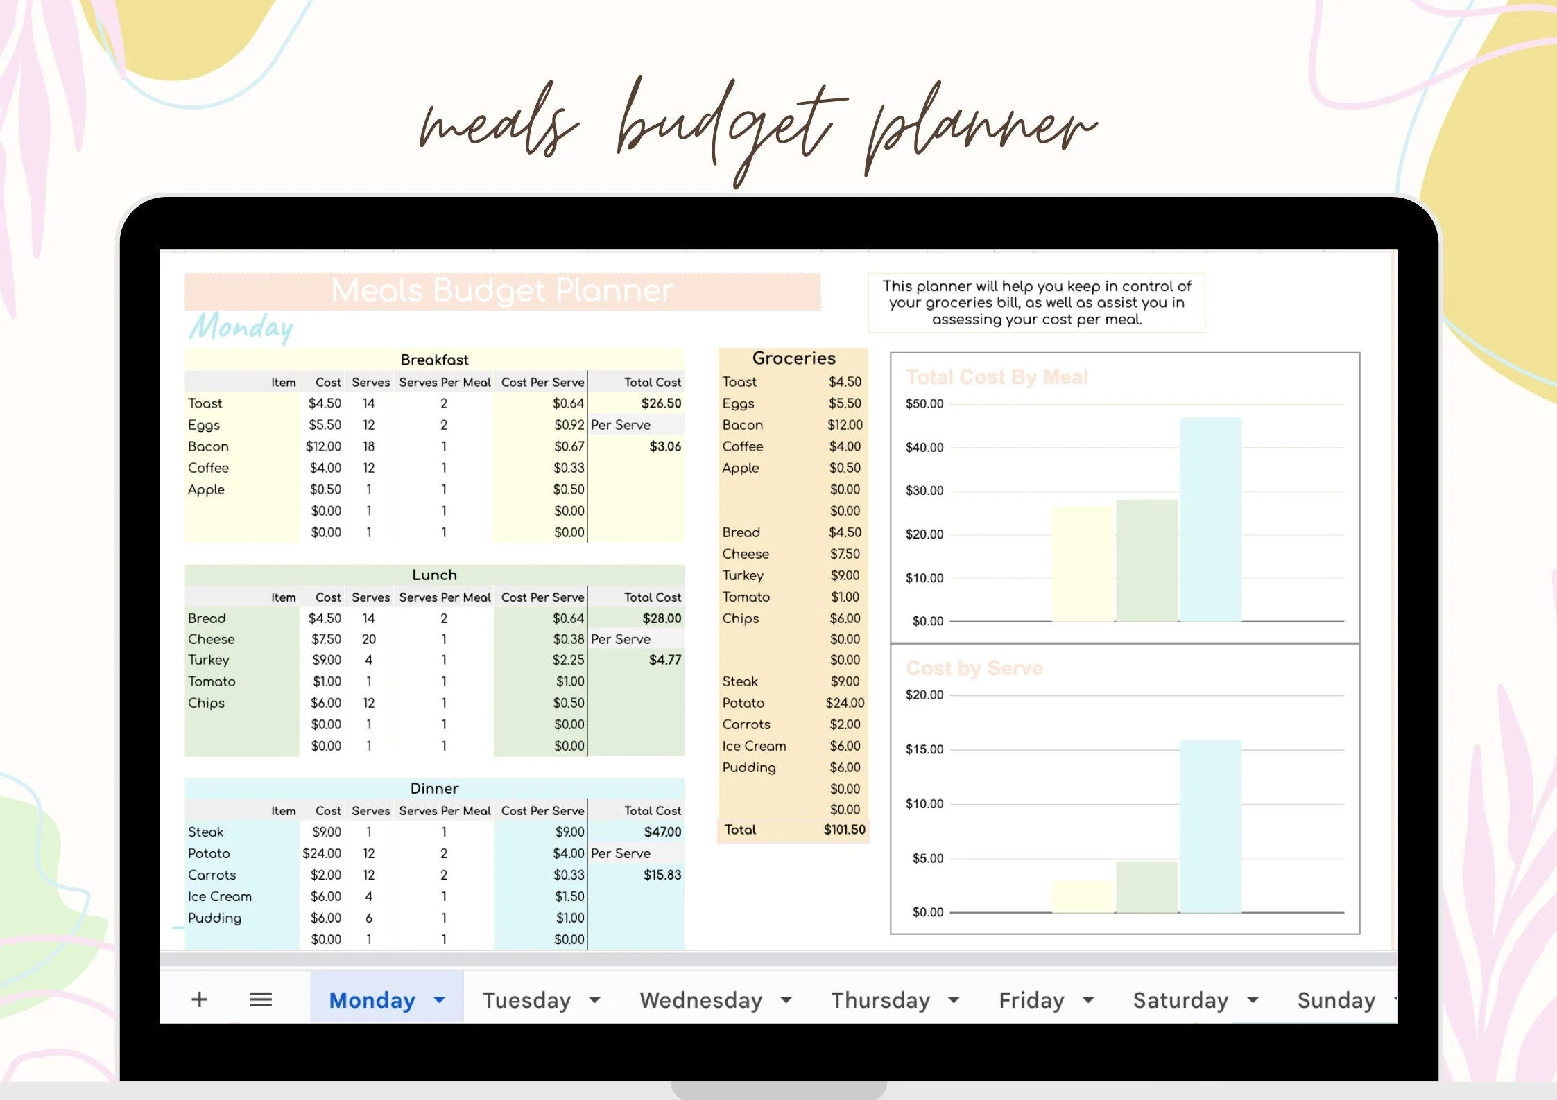Viewport: 1557px width, 1100px height.
Task: Switch to the Wednesday sheet tab
Action: (x=700, y=999)
